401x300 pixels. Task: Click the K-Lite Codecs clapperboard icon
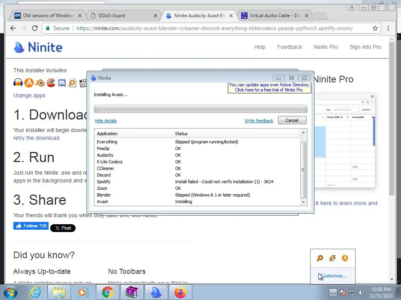pyautogui.click(x=83, y=83)
